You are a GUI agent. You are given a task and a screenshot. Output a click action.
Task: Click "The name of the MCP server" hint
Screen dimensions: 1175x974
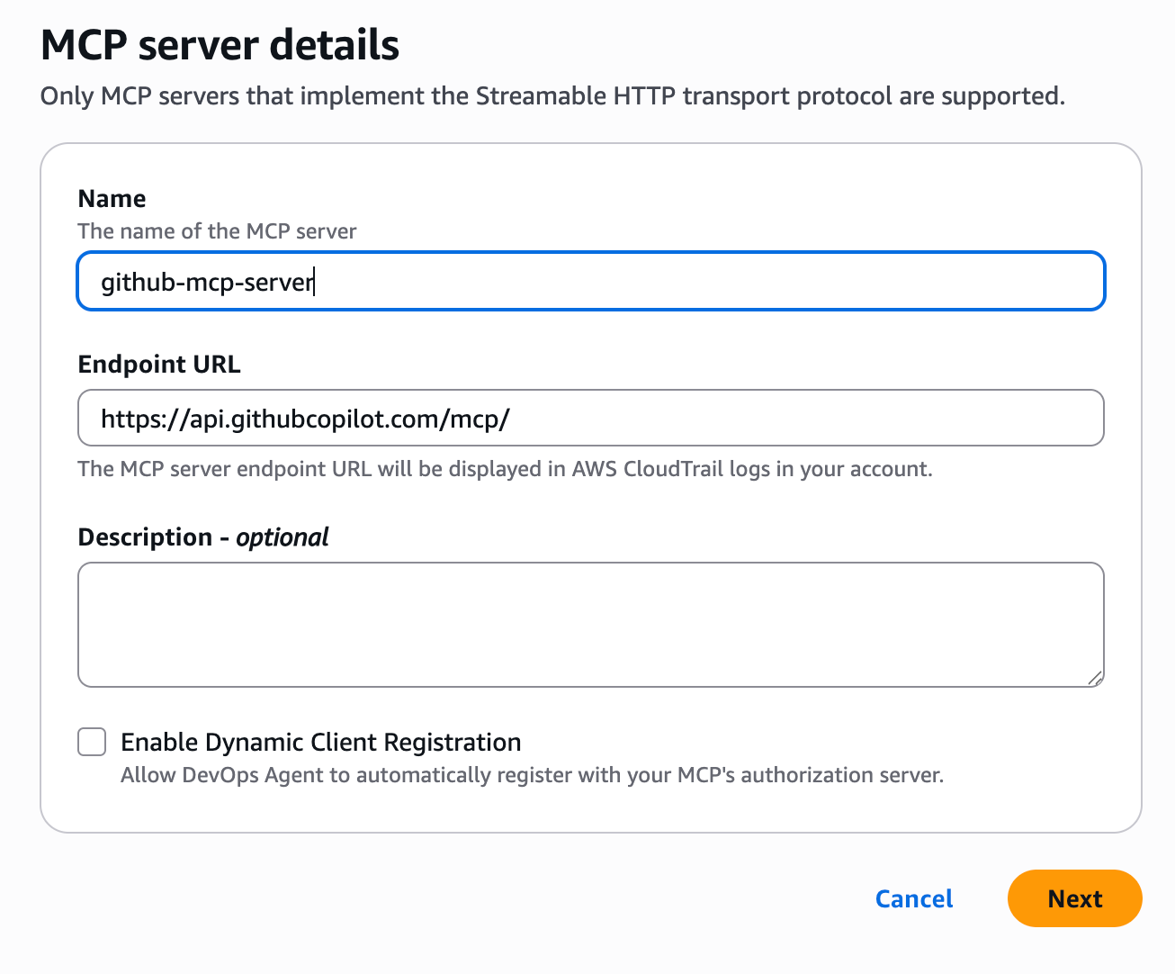217,231
